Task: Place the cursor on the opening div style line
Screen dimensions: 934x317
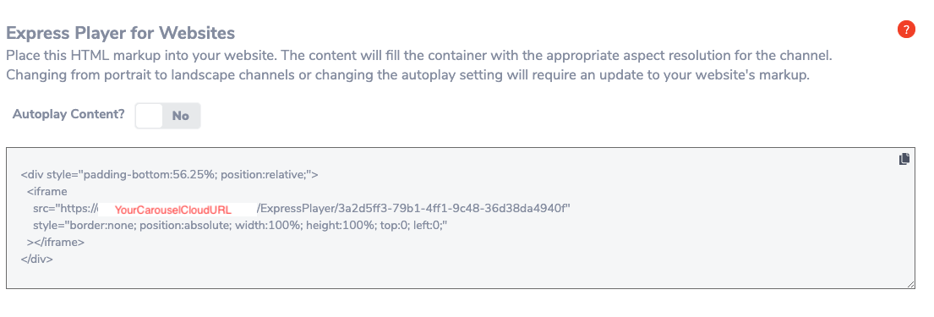Action: pyautogui.click(x=170, y=175)
